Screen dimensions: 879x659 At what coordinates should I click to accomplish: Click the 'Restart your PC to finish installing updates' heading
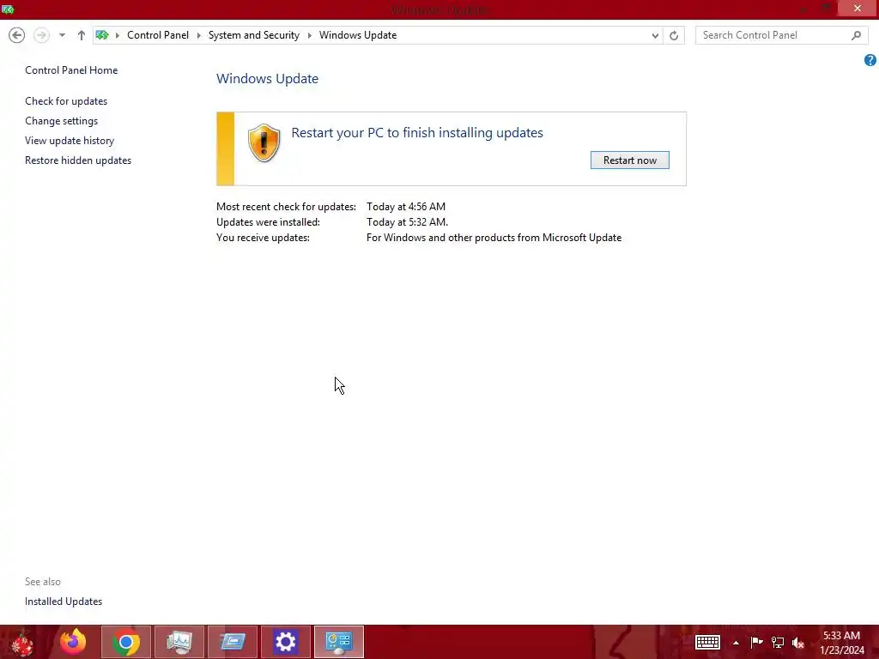coord(417,133)
